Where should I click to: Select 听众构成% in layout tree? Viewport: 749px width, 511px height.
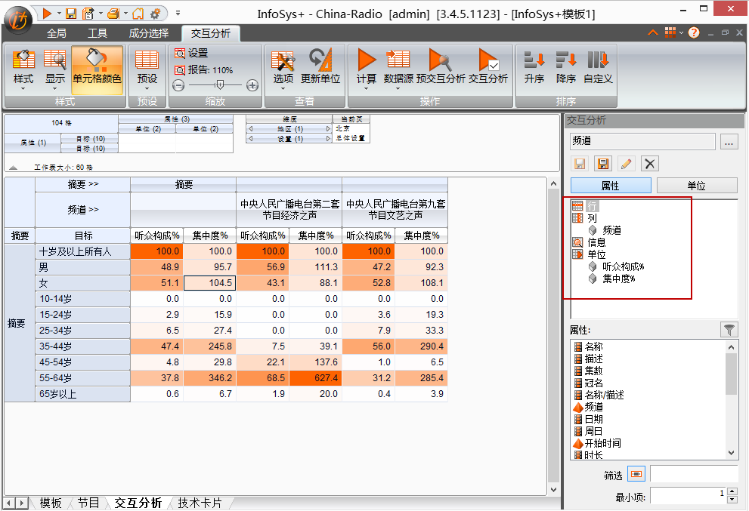coord(623,266)
